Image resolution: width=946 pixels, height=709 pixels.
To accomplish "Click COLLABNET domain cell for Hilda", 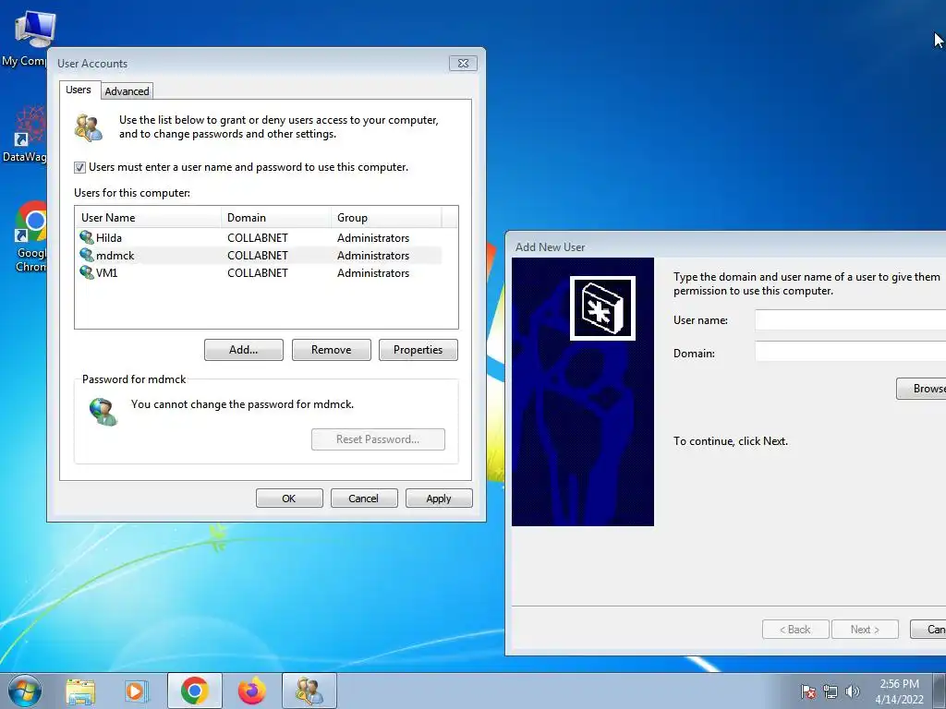I will (258, 237).
